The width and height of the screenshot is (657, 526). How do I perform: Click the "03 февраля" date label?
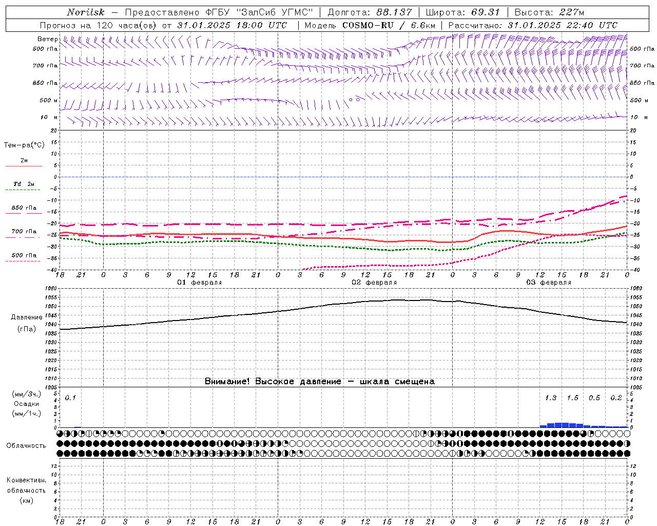tap(549, 283)
